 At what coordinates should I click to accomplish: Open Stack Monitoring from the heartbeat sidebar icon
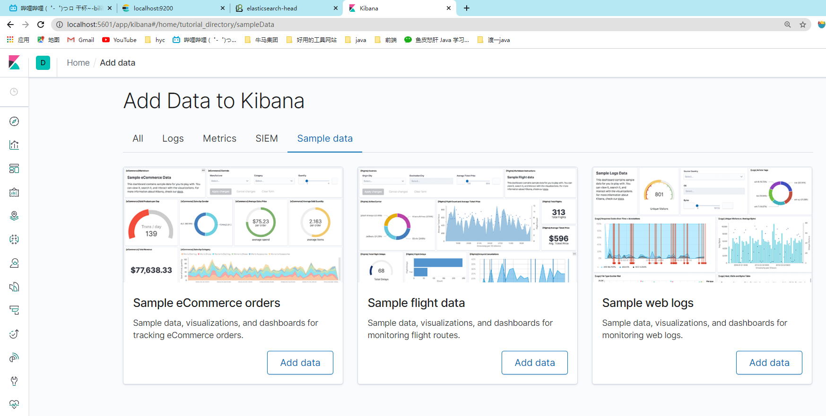click(x=14, y=404)
